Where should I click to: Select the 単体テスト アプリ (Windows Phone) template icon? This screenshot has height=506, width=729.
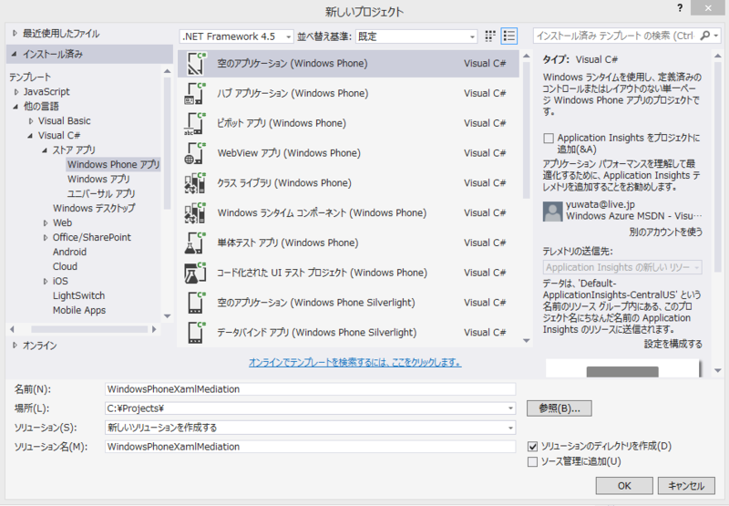[195, 243]
